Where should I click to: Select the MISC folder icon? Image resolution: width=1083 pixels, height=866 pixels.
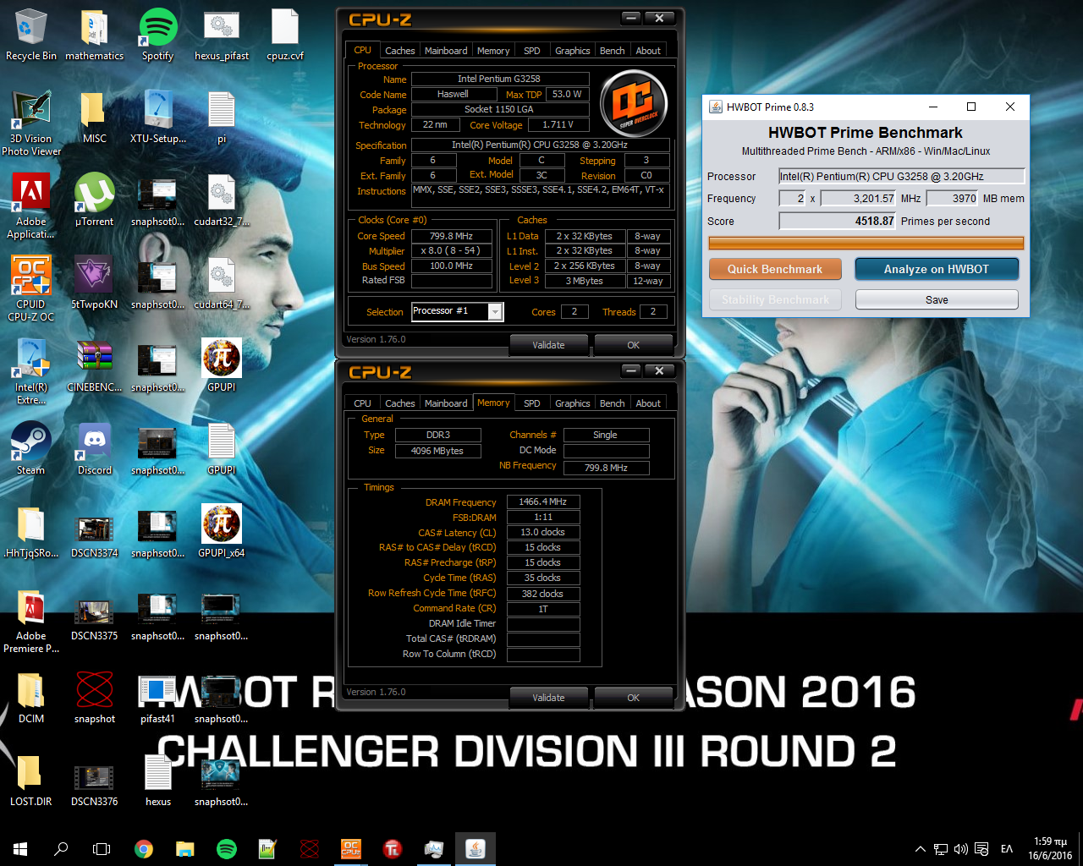pos(95,118)
